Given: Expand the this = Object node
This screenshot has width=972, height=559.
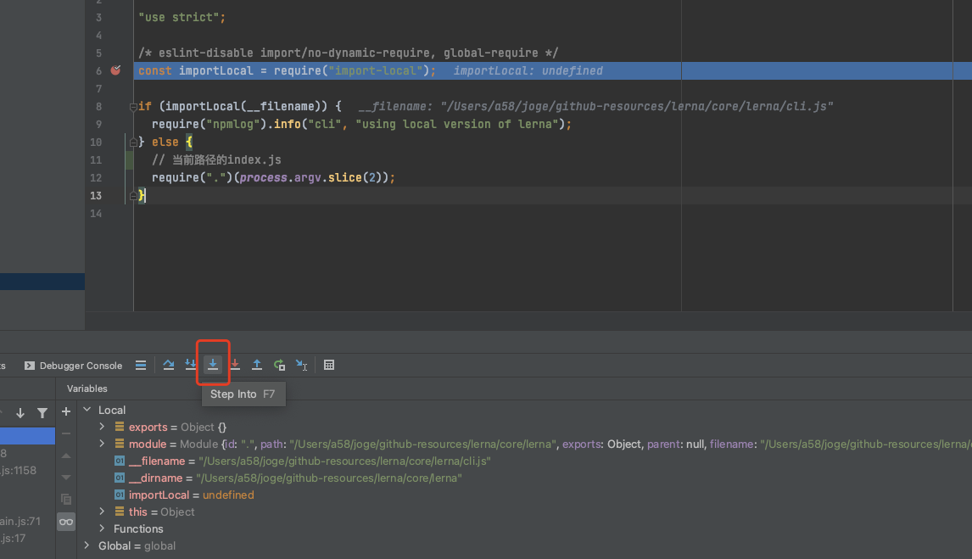Looking at the screenshot, I should point(103,511).
